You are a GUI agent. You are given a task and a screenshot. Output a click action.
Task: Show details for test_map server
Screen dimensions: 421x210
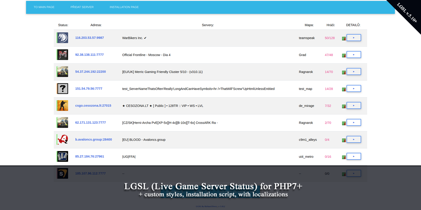[x=354, y=89]
